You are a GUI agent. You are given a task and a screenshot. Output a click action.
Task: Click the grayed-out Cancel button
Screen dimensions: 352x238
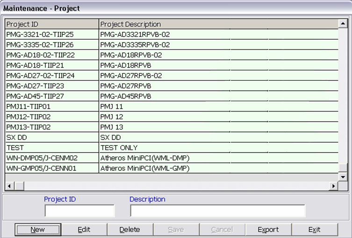pos(222,230)
